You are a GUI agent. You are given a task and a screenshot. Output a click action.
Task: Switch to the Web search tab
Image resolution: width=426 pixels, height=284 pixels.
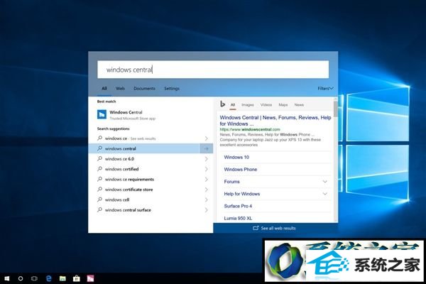click(120, 88)
